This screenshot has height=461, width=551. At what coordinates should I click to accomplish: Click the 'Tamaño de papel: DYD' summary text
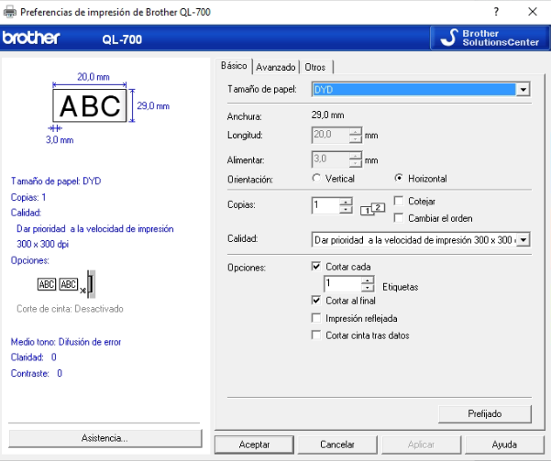coord(56,181)
